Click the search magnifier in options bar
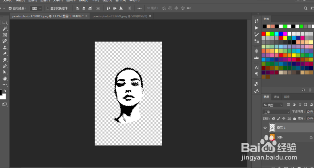This screenshot has width=314, height=168. click(306, 8)
